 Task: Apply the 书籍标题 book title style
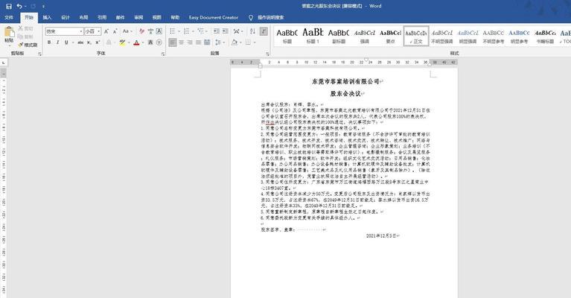(x=545, y=36)
